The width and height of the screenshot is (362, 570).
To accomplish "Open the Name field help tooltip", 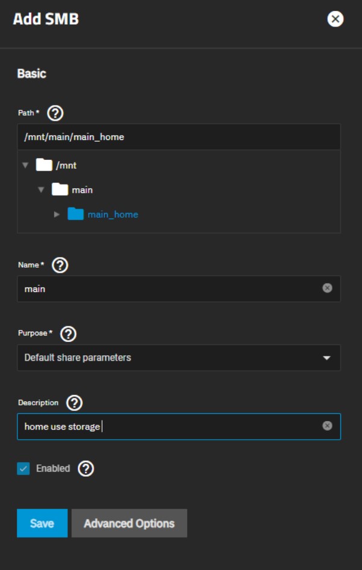I will (60, 265).
